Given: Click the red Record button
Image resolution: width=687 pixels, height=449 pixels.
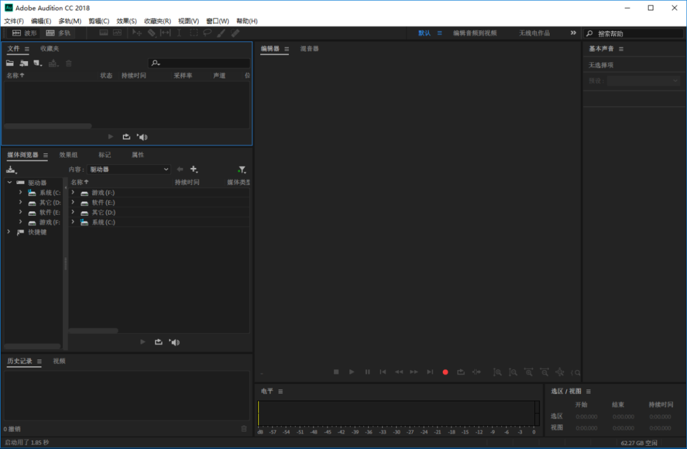Looking at the screenshot, I should 445,372.
